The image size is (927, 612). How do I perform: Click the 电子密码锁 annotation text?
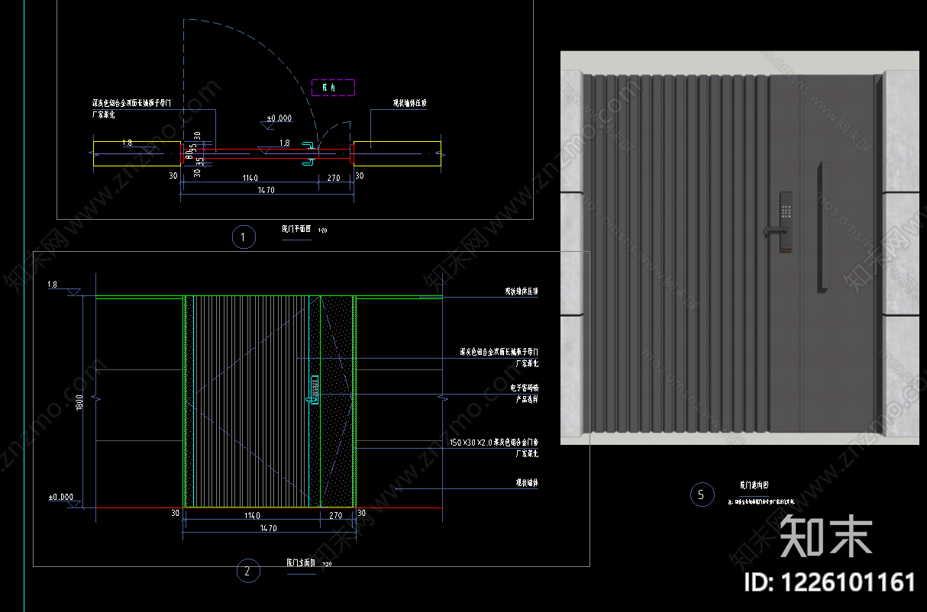525,388
